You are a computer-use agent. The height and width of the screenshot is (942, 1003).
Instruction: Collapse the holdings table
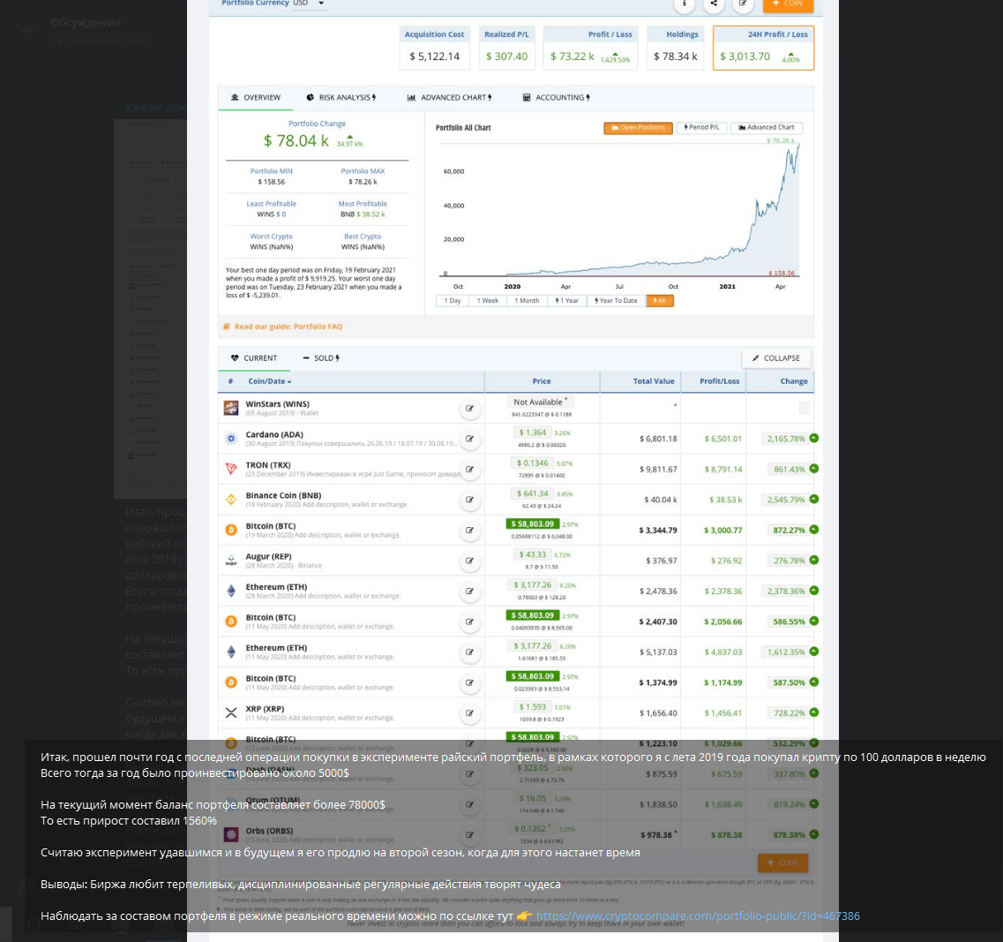776,358
